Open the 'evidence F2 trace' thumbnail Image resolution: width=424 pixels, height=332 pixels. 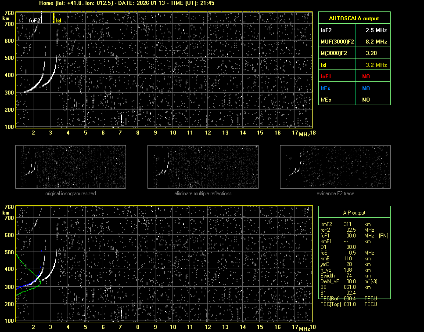click(x=335, y=167)
